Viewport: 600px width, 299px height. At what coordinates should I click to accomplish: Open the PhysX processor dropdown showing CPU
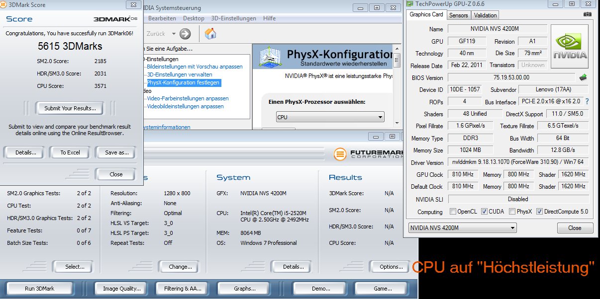click(x=330, y=117)
